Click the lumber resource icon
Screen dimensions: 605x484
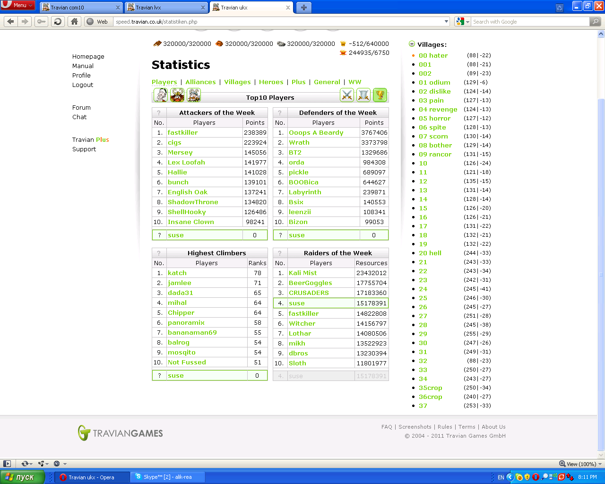157,43
